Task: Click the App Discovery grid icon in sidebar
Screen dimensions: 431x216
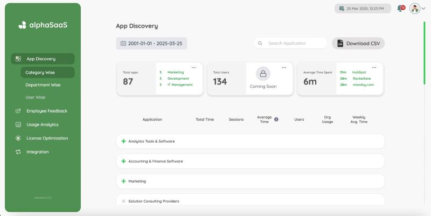Action: 18,59
